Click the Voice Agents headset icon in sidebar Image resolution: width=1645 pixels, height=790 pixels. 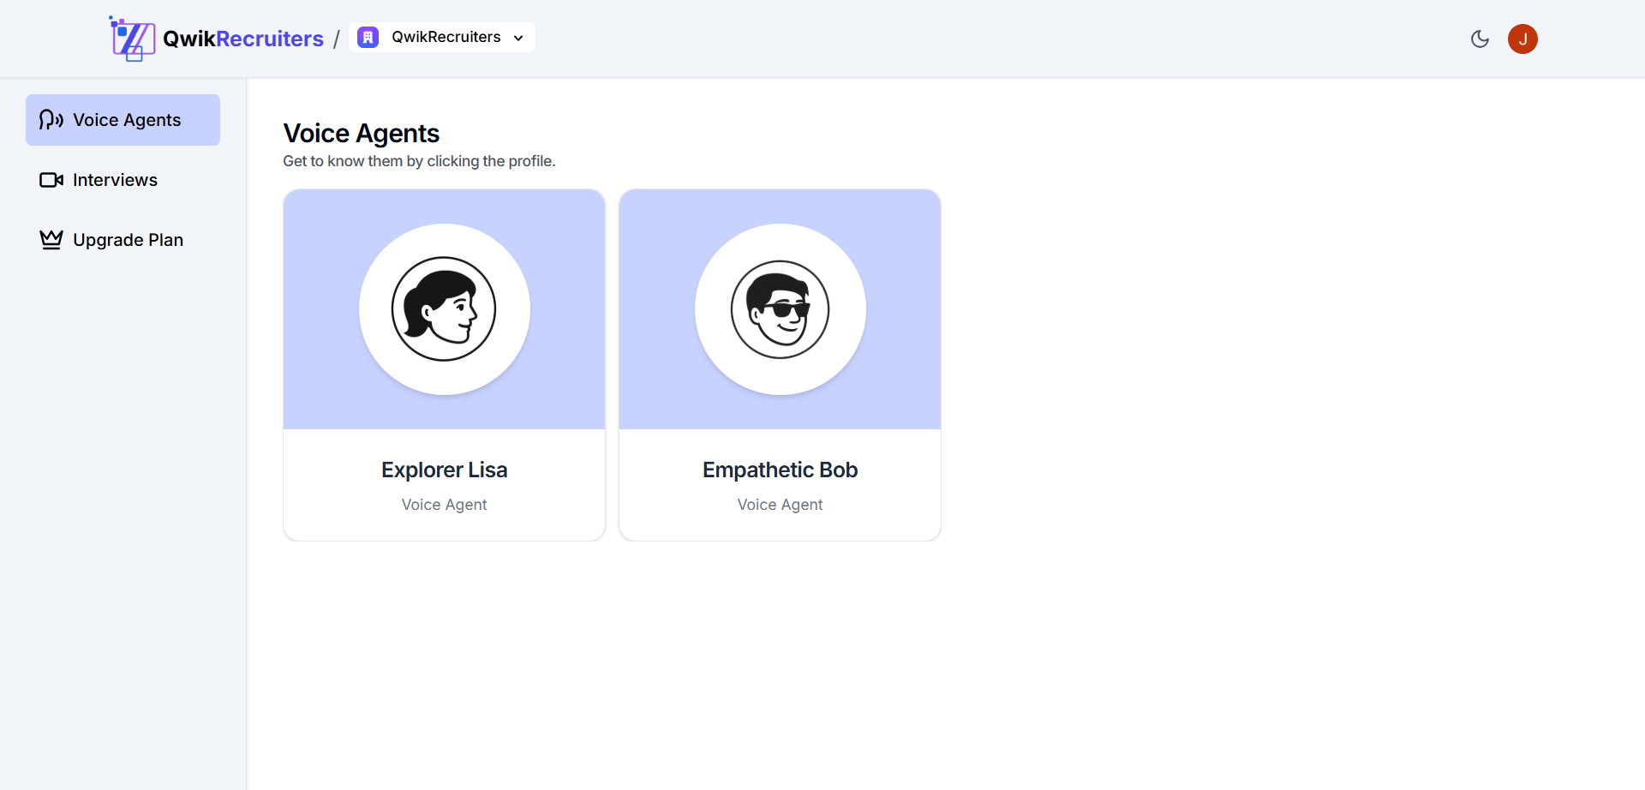click(51, 120)
